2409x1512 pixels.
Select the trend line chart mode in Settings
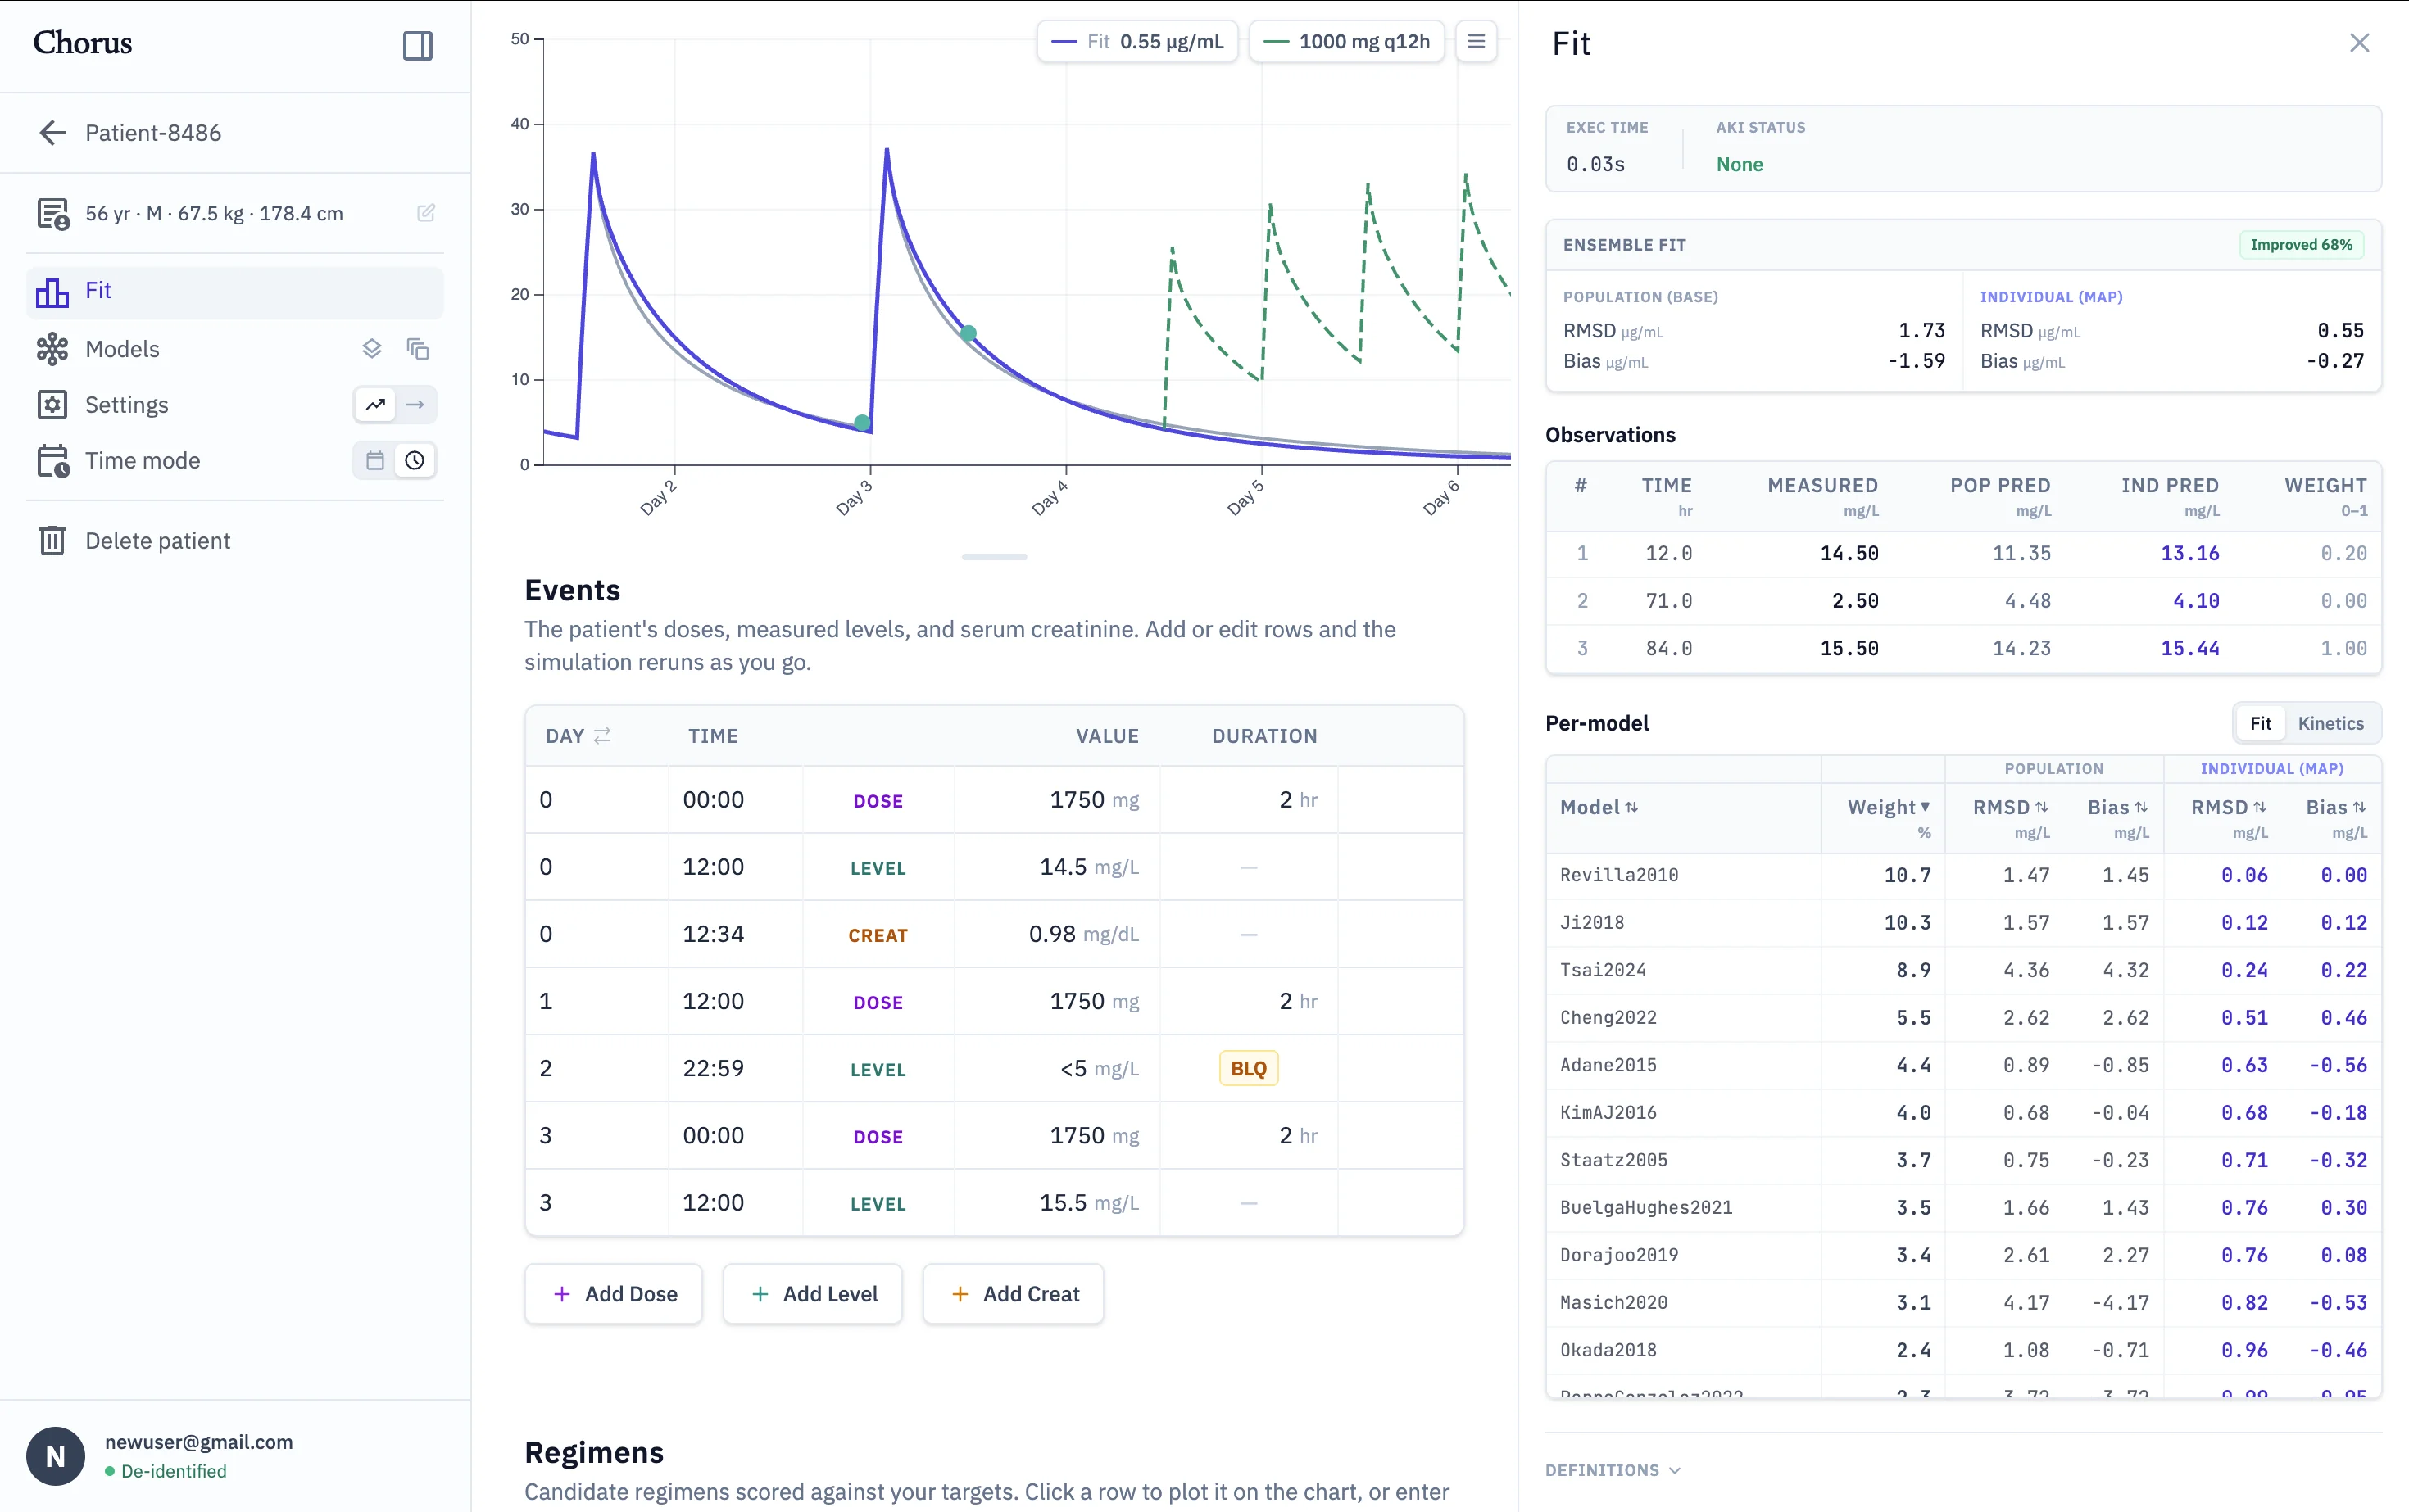pyautogui.click(x=375, y=405)
